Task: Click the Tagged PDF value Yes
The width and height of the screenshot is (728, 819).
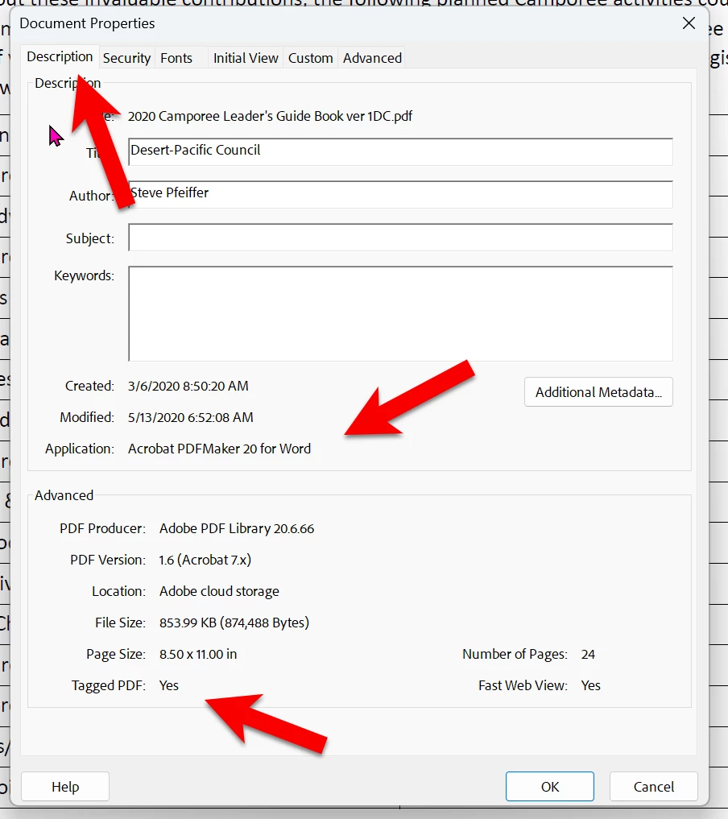Action: pyautogui.click(x=168, y=685)
